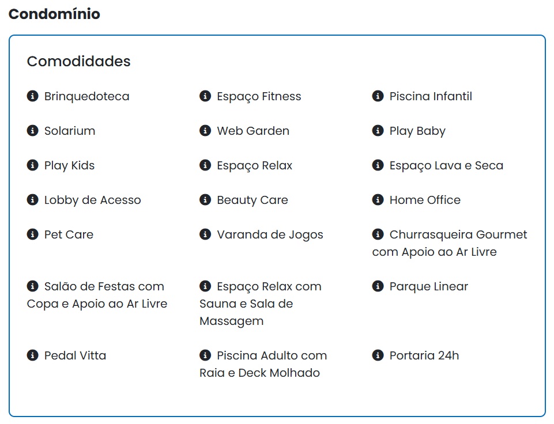Click the Comodidades heading

pos(78,61)
